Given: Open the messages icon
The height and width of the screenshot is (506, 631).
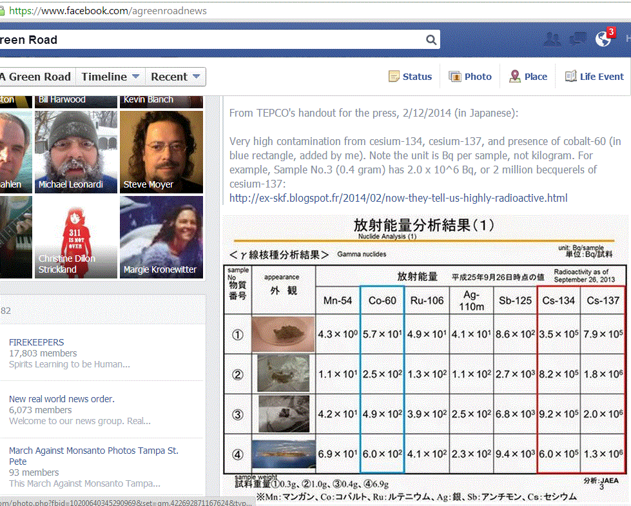Looking at the screenshot, I should 578,39.
